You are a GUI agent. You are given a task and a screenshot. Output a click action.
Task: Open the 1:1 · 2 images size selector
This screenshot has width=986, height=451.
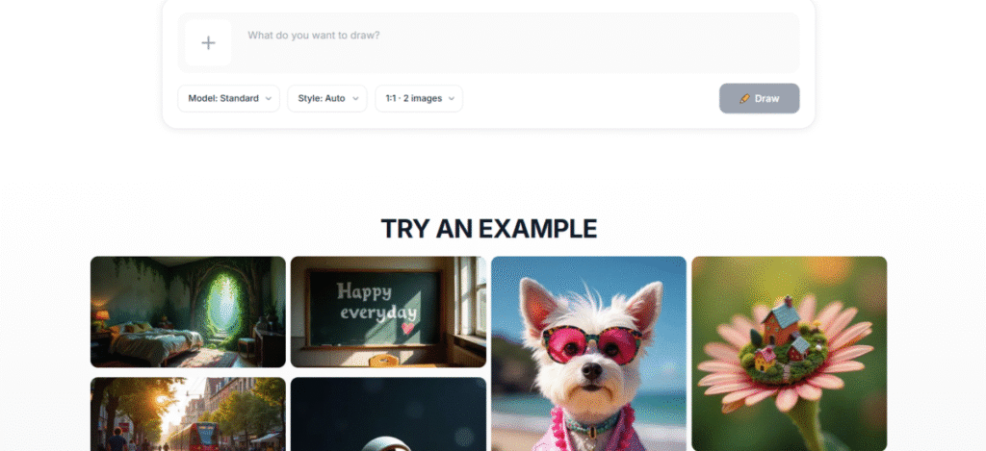tap(418, 98)
